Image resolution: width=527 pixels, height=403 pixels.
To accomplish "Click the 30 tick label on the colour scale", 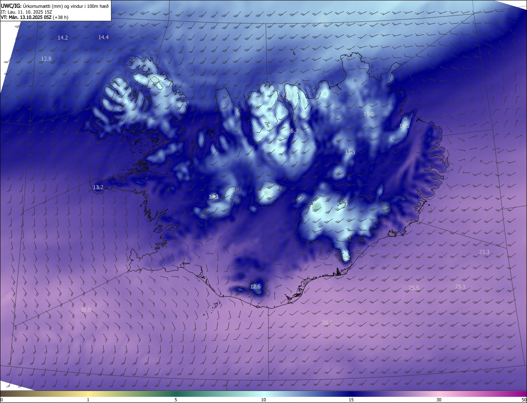I will pyautogui.click(x=439, y=400).
